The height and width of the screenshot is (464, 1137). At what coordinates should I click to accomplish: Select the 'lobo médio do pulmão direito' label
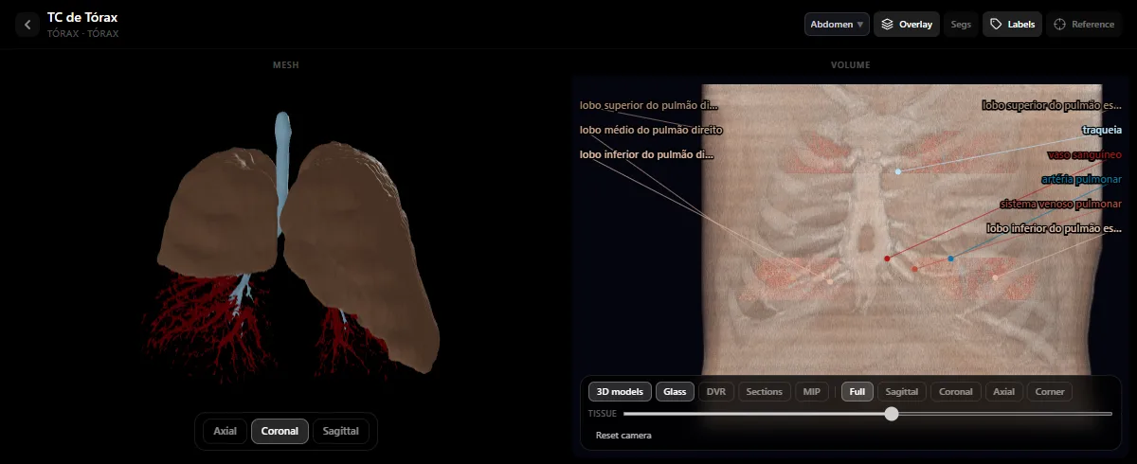(x=652, y=130)
